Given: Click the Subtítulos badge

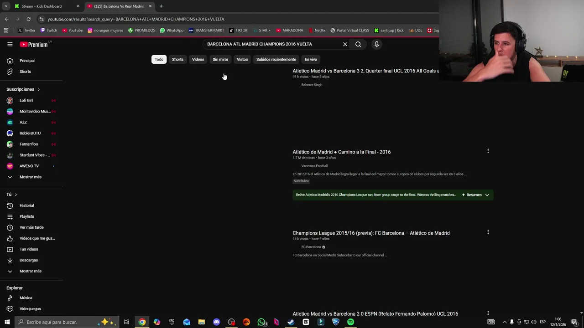Looking at the screenshot, I should [301, 181].
